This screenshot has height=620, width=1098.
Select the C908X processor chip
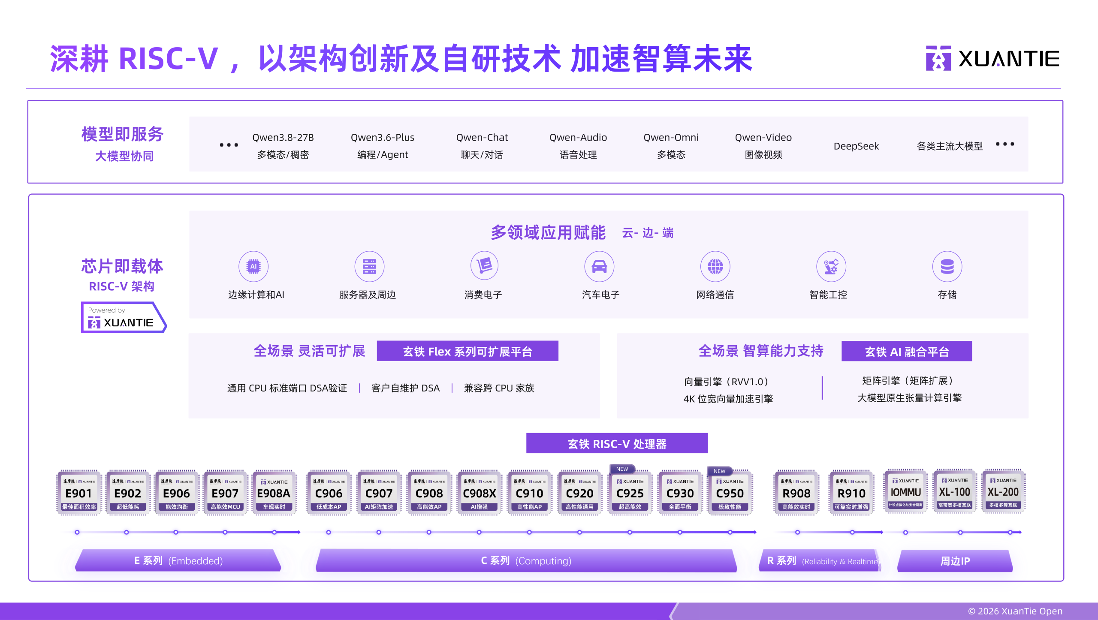[x=480, y=493]
